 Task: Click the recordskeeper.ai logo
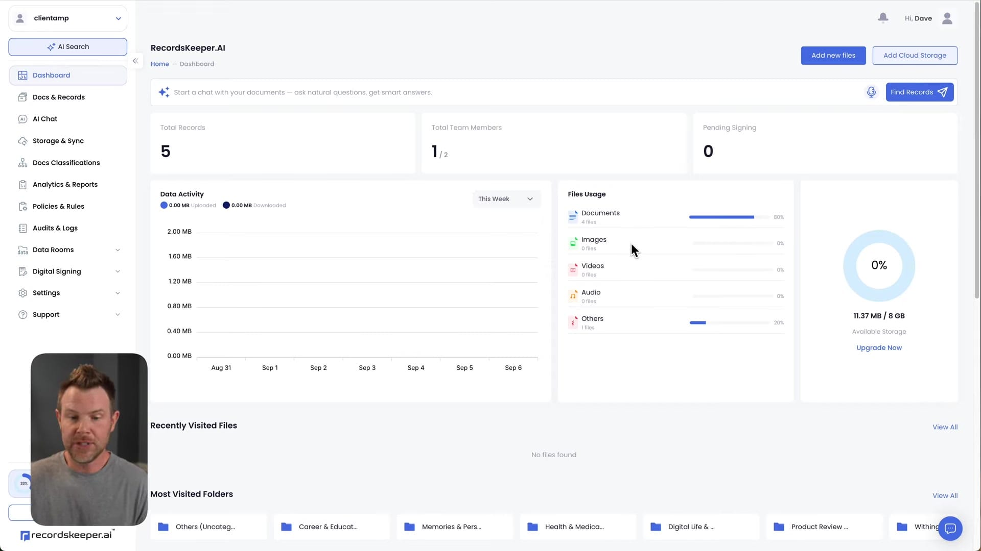[x=67, y=535]
